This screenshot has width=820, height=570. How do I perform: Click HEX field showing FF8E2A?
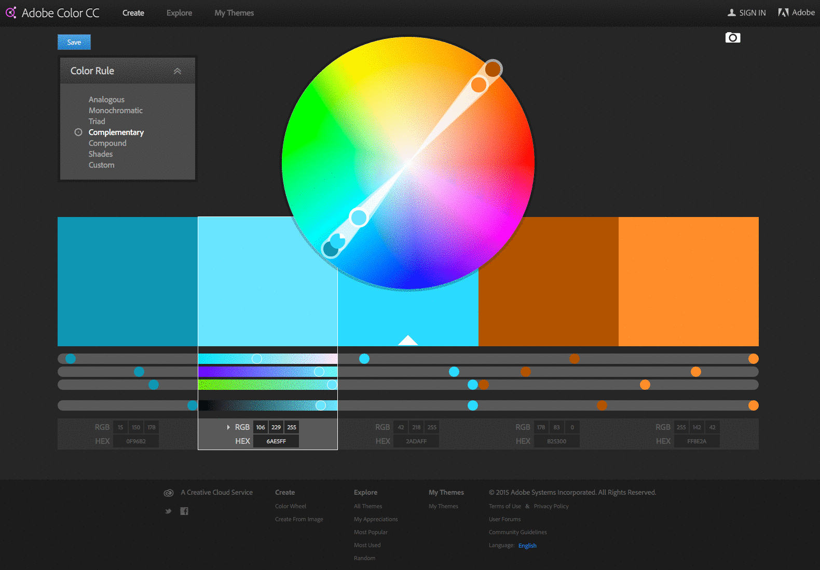[x=696, y=441]
